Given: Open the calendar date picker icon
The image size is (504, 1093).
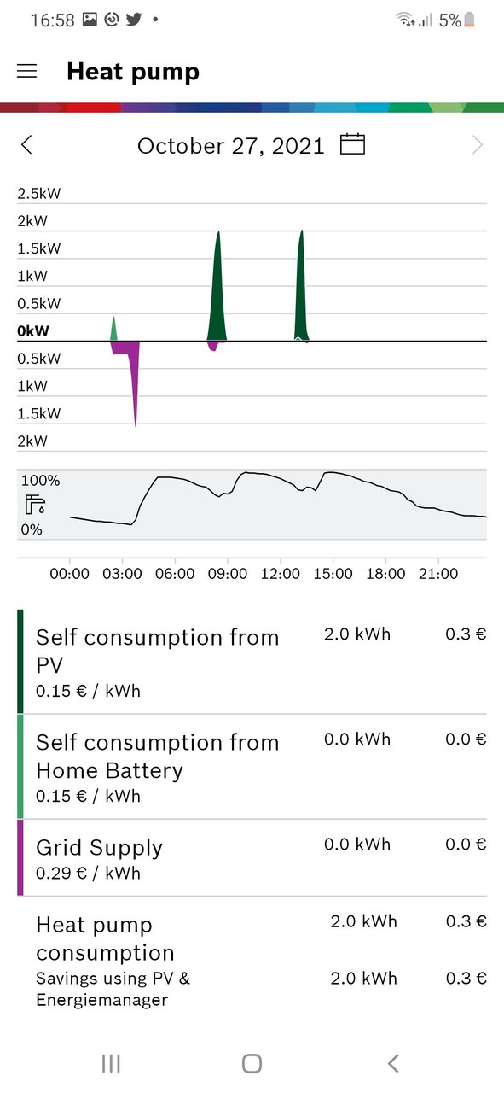Looking at the screenshot, I should 352,145.
